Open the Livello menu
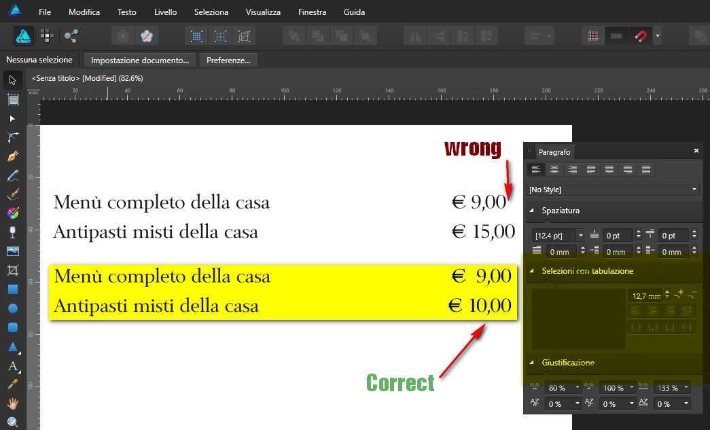 [165, 12]
